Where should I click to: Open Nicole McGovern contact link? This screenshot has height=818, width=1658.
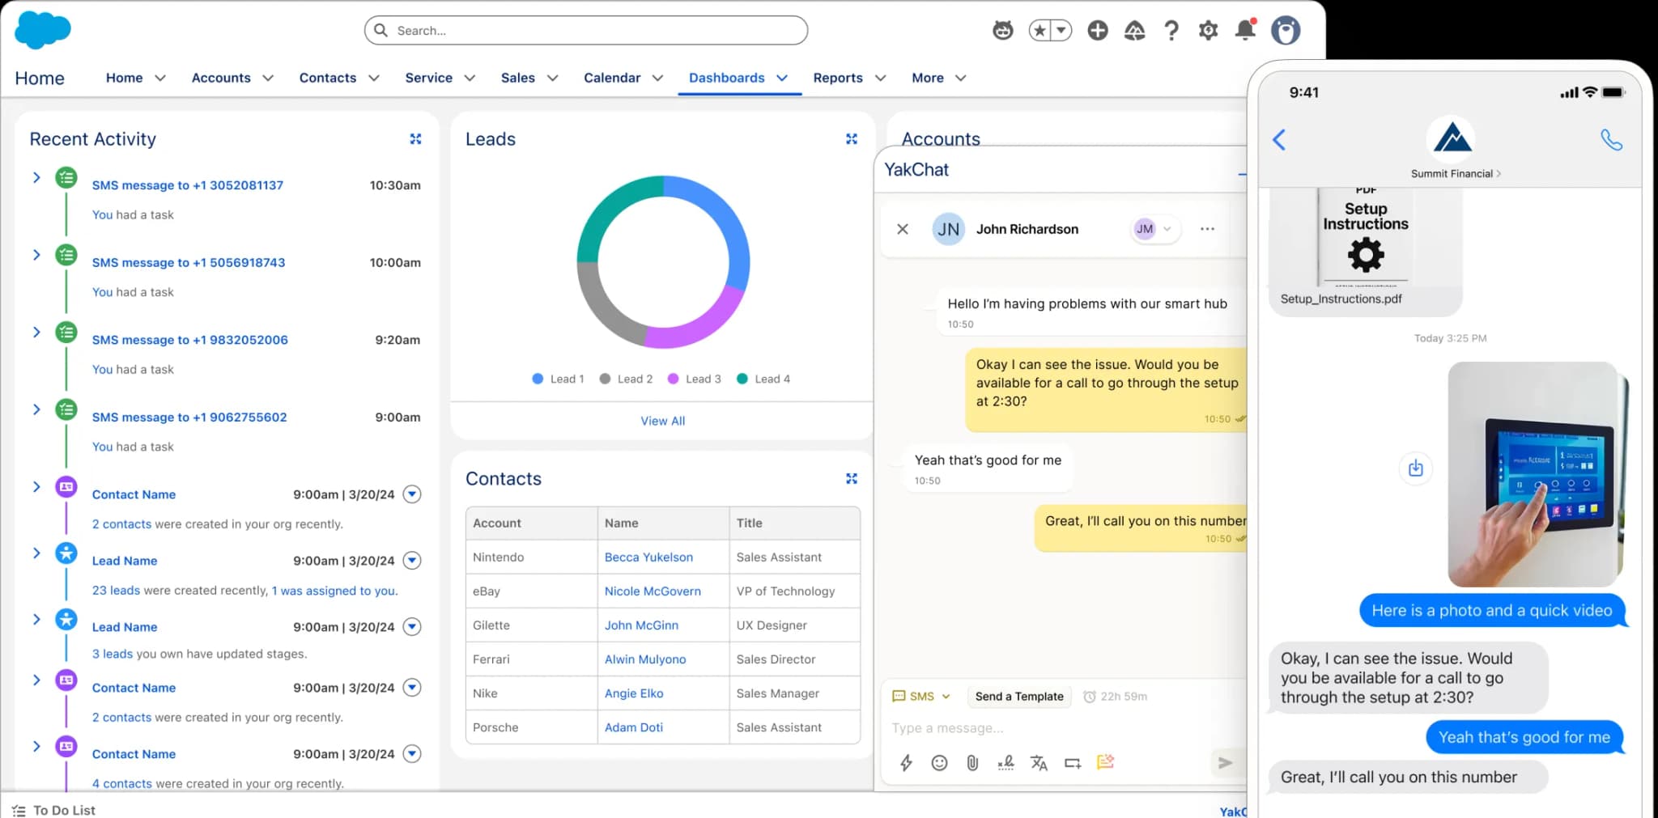[653, 591]
